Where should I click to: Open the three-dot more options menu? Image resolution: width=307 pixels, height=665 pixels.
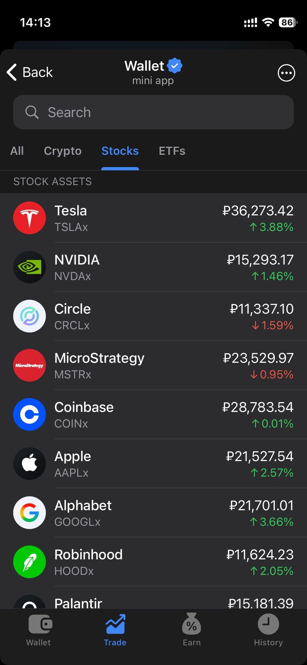[286, 73]
